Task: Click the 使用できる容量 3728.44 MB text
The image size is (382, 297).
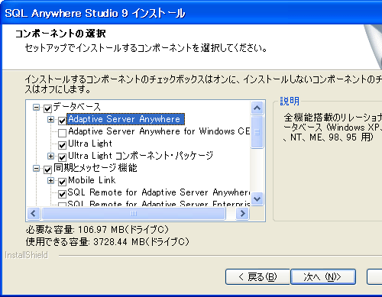Action: point(107,241)
